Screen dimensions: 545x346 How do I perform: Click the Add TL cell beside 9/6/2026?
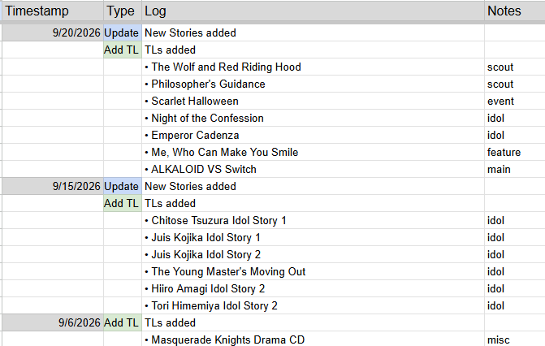[x=123, y=322]
